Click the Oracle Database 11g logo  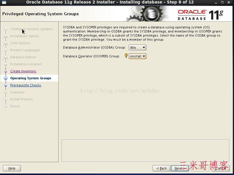tap(200, 15)
